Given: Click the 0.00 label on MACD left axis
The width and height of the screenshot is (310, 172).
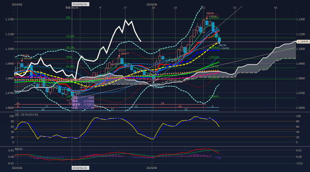Looking at the screenshot, I should coord(11,157).
